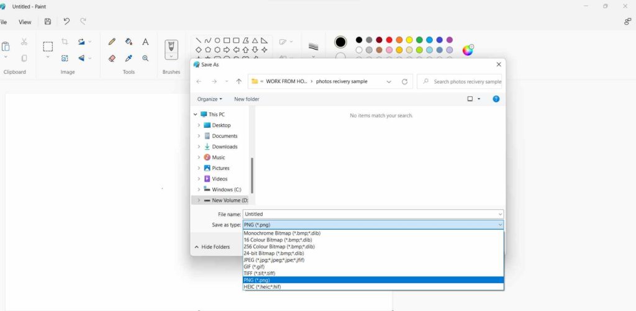Select the Pencil tool
The width and height of the screenshot is (636, 311).
point(112,42)
